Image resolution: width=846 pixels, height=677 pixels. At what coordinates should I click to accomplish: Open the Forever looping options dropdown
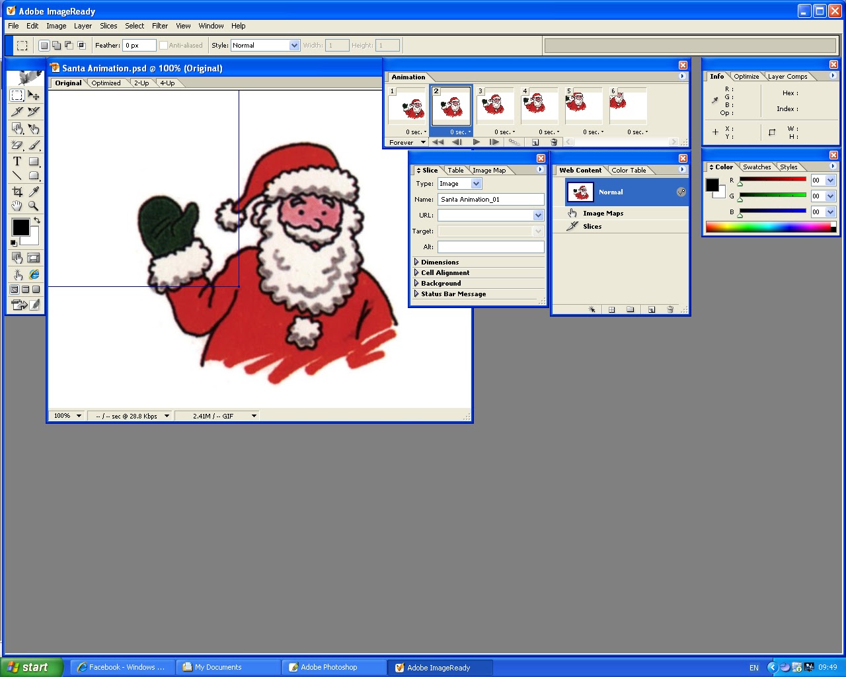(407, 142)
